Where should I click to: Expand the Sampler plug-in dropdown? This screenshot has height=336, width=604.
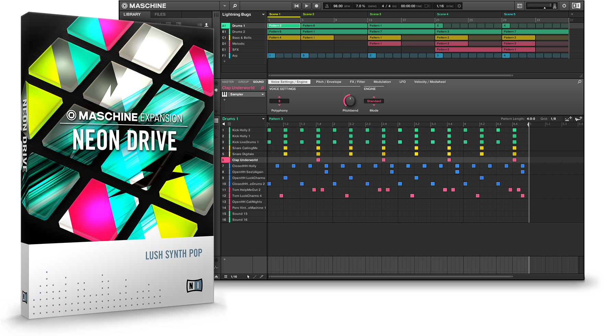[x=263, y=95]
